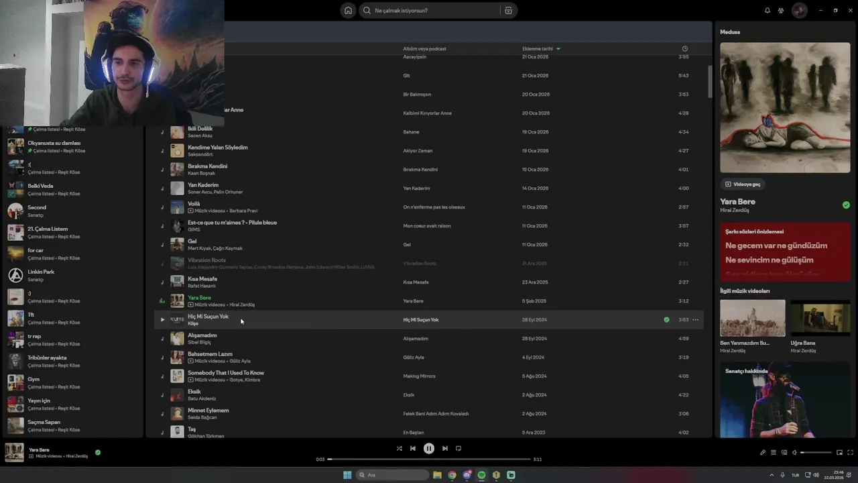
Task: Open the Second artist in sidebar
Action: point(72,211)
